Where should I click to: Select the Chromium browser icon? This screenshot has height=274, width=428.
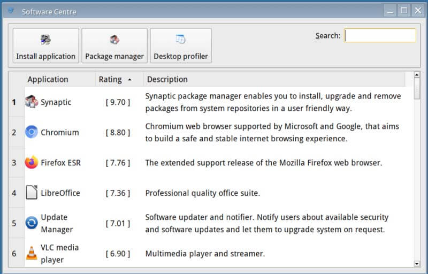32,132
